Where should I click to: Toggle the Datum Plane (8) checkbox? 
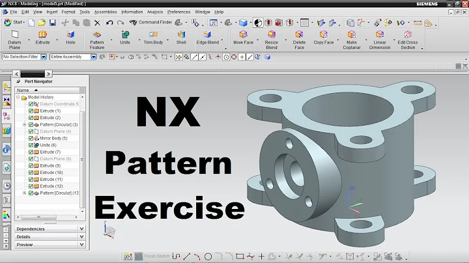(31, 159)
